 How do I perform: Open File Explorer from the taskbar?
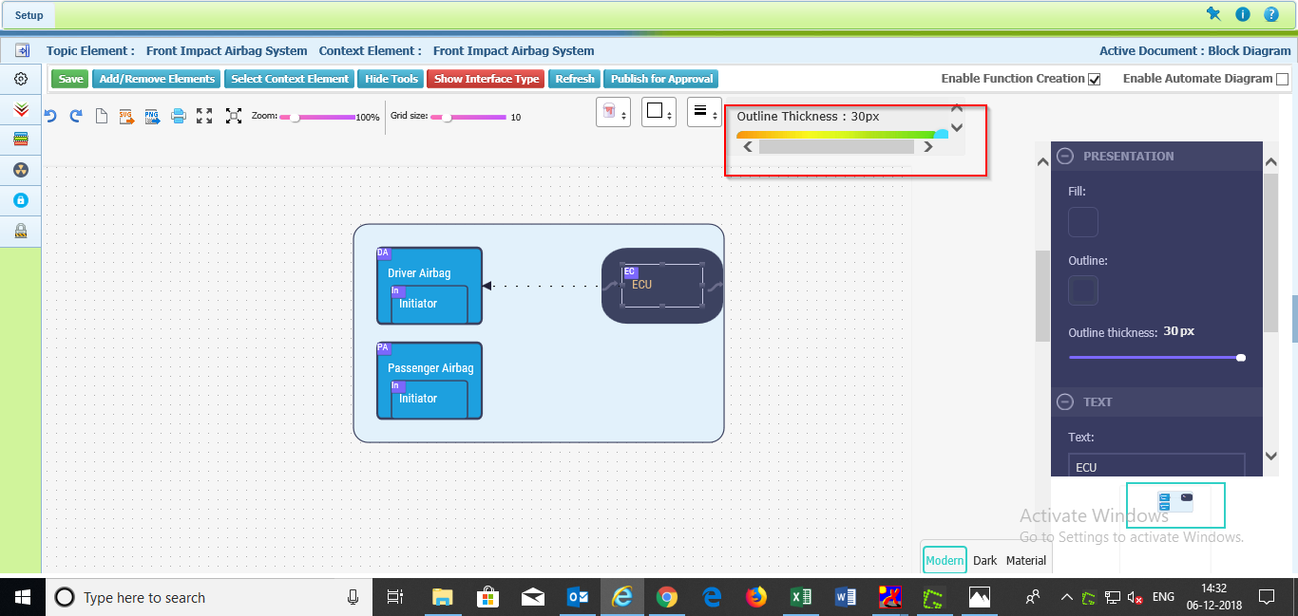click(442, 597)
